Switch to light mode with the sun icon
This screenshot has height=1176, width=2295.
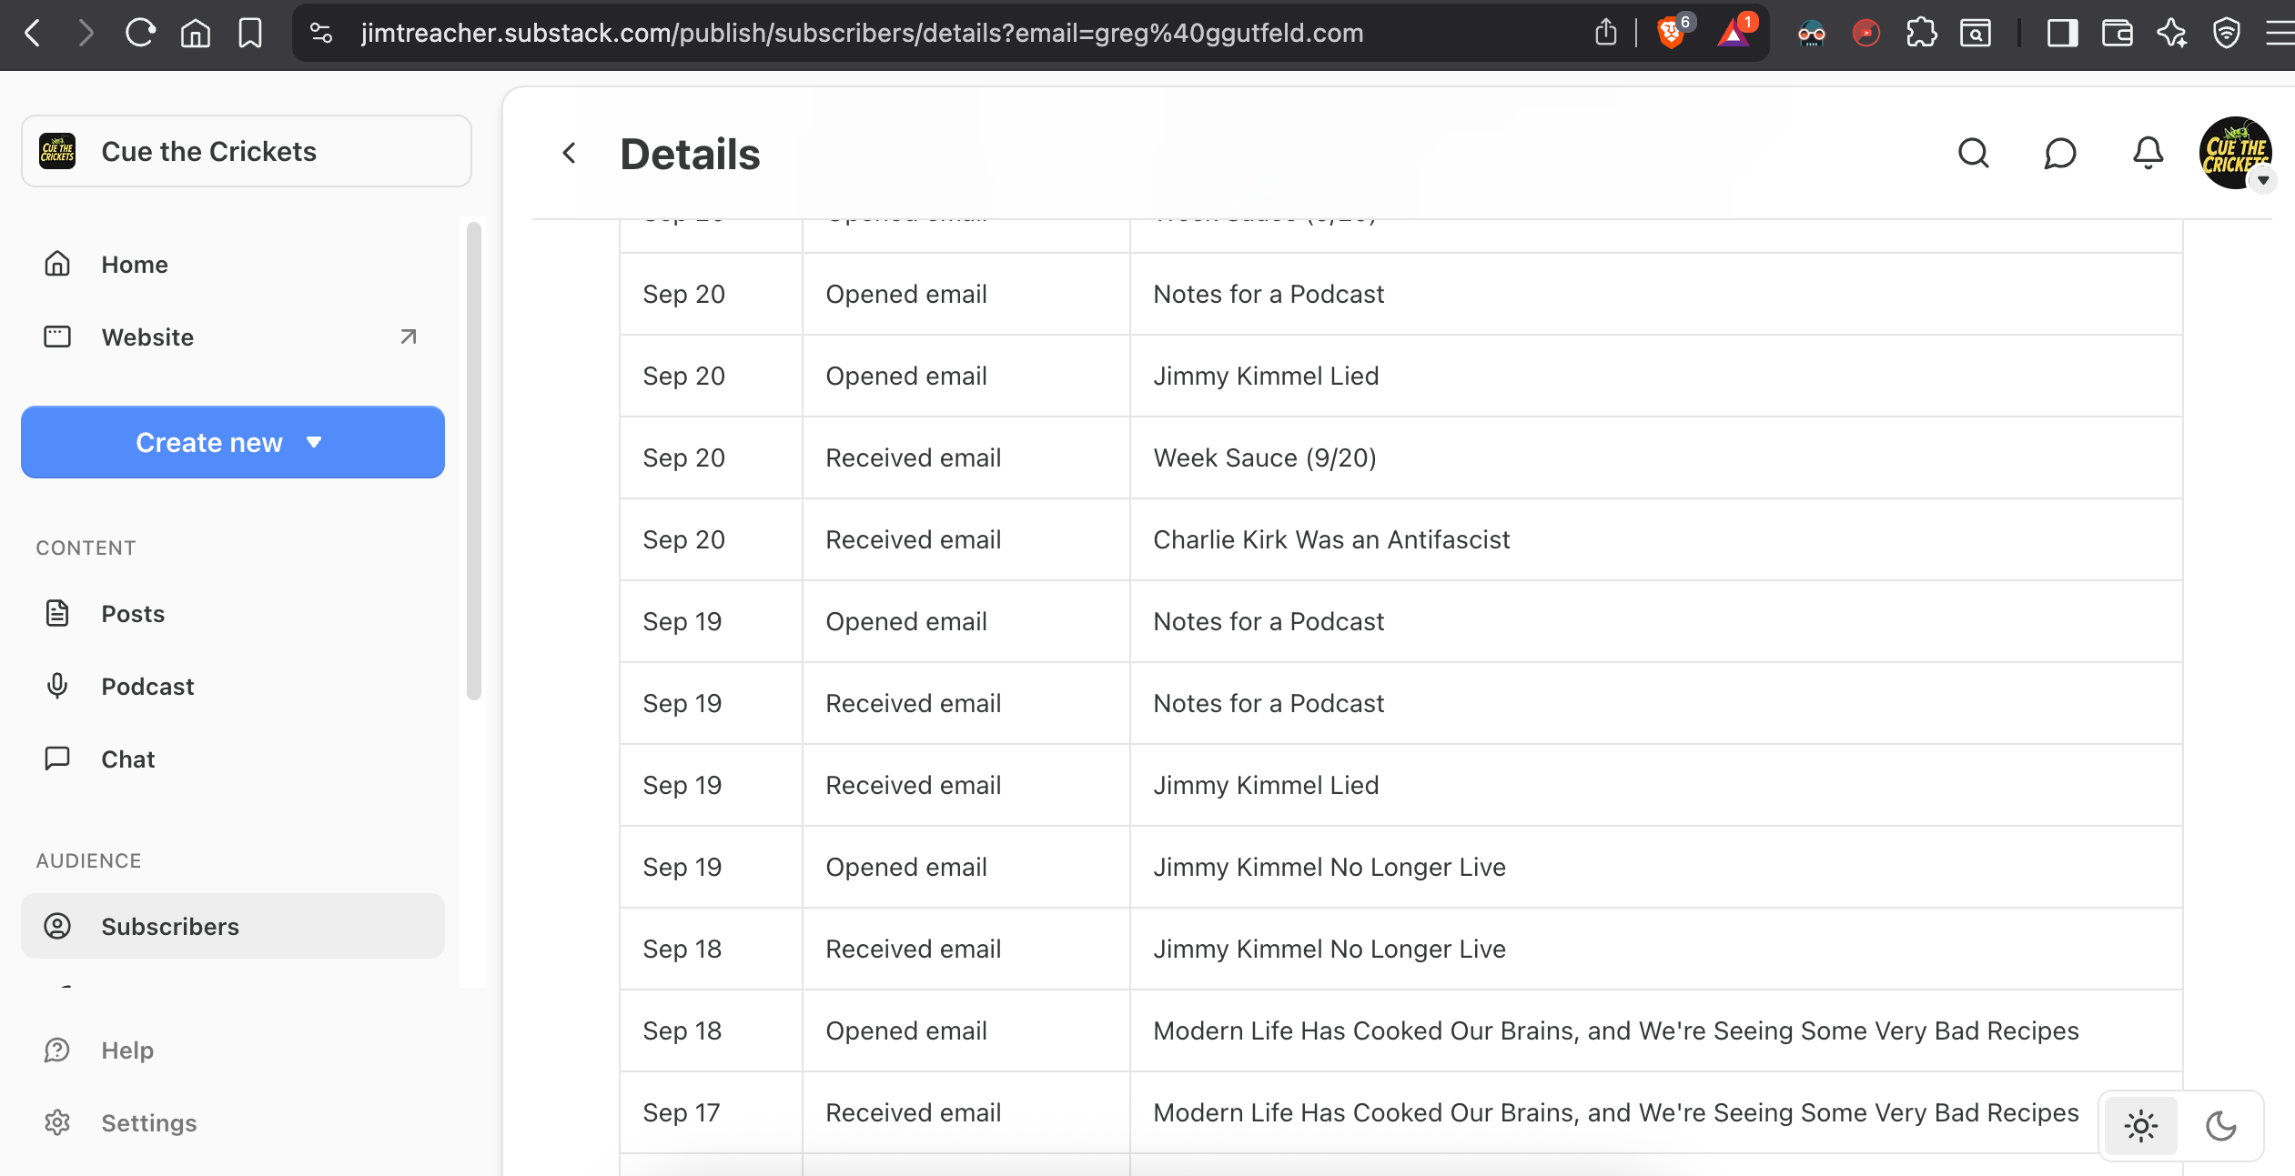[2140, 1126]
